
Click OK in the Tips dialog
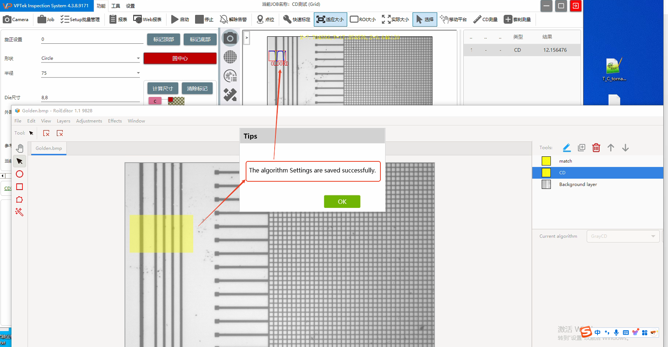342,202
